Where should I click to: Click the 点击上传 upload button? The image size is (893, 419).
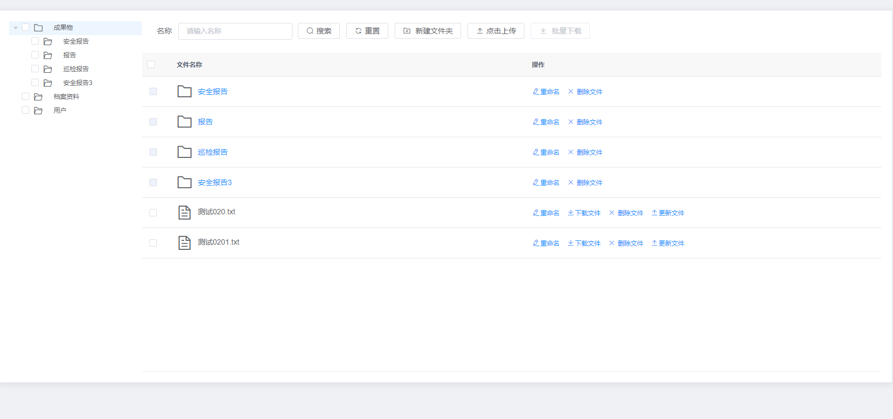[x=496, y=31]
